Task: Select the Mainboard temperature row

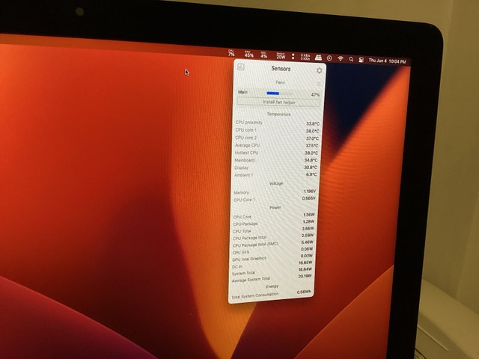Action: point(275,160)
